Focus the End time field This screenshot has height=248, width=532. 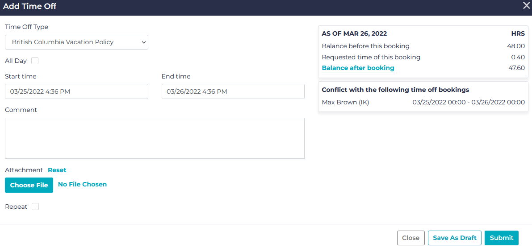(x=233, y=91)
